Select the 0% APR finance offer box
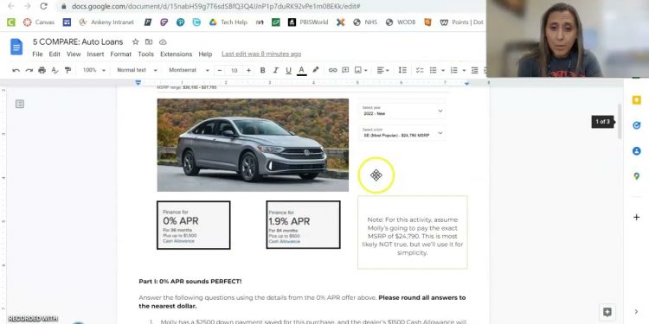Viewport: 649px width, 324px height. 193,225
